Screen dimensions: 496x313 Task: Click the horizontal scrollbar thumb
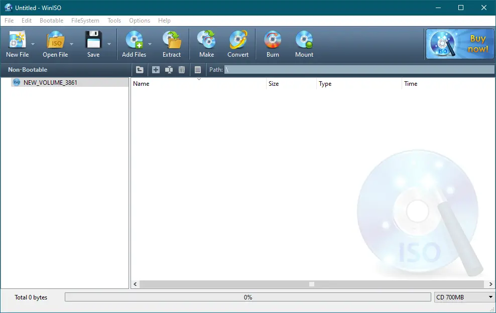pyautogui.click(x=312, y=284)
